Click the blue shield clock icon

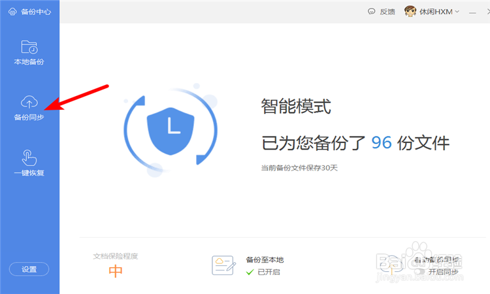[171, 131]
